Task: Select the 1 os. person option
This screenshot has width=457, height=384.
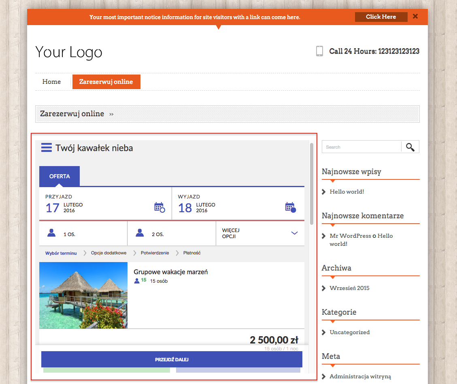Action: coord(83,234)
